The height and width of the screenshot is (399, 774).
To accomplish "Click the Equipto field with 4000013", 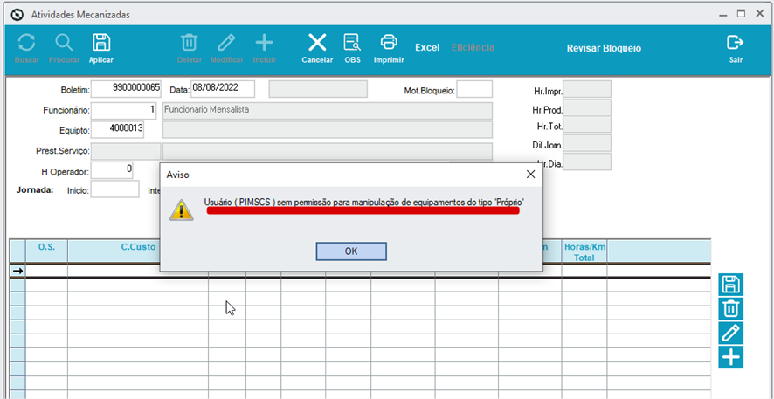I will point(117,129).
